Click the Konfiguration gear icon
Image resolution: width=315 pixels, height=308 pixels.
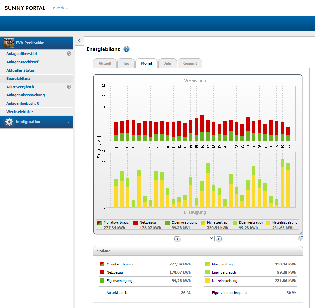tap(9, 122)
